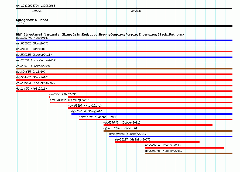Screen dimensions: 240x172
Task: Click esv2573411 (McKernan2009) label
Action: [x=36, y=60]
